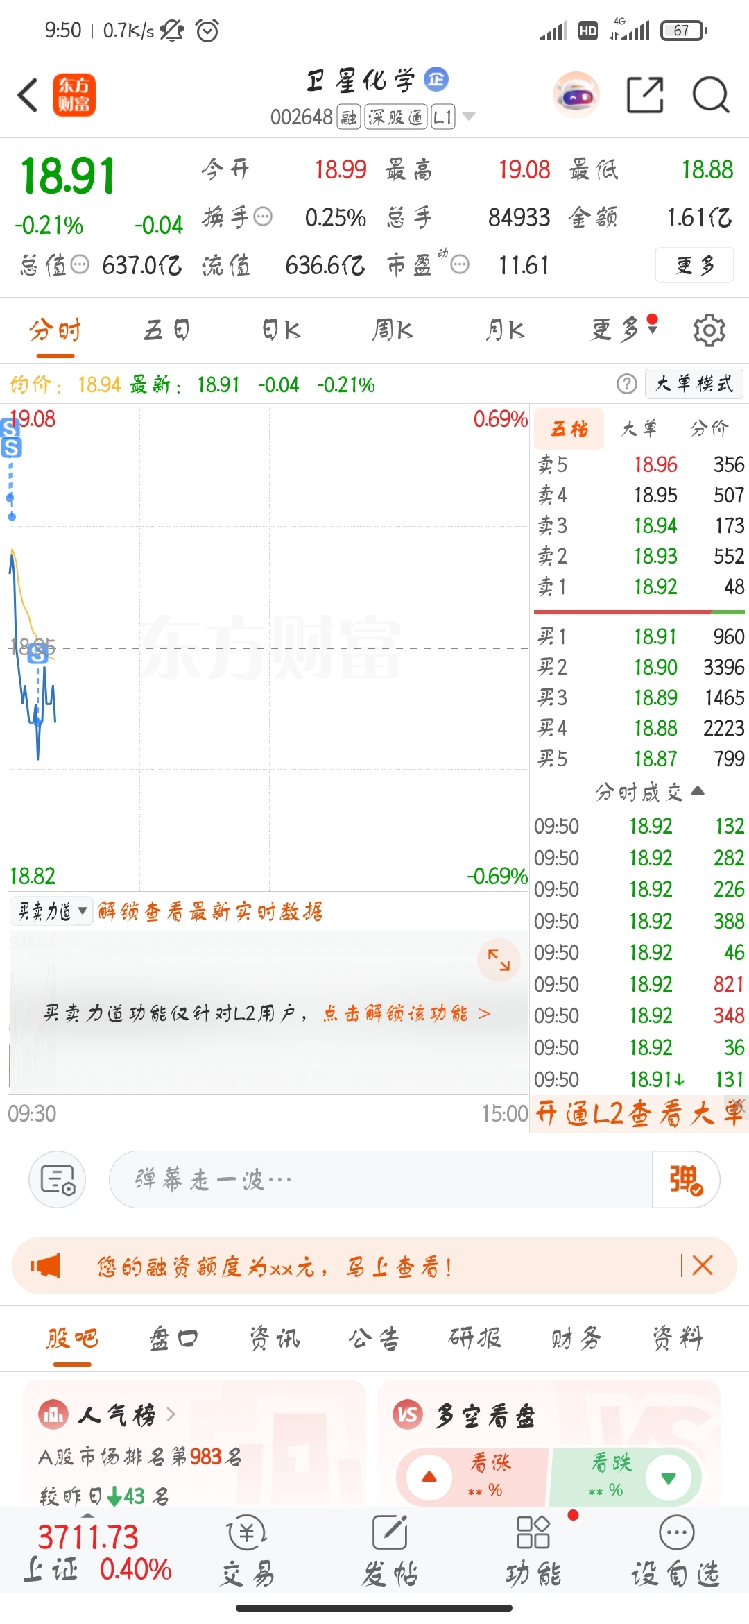Tap 开通L2查看大单 banner
The width and height of the screenshot is (749, 1624).
(x=639, y=1114)
